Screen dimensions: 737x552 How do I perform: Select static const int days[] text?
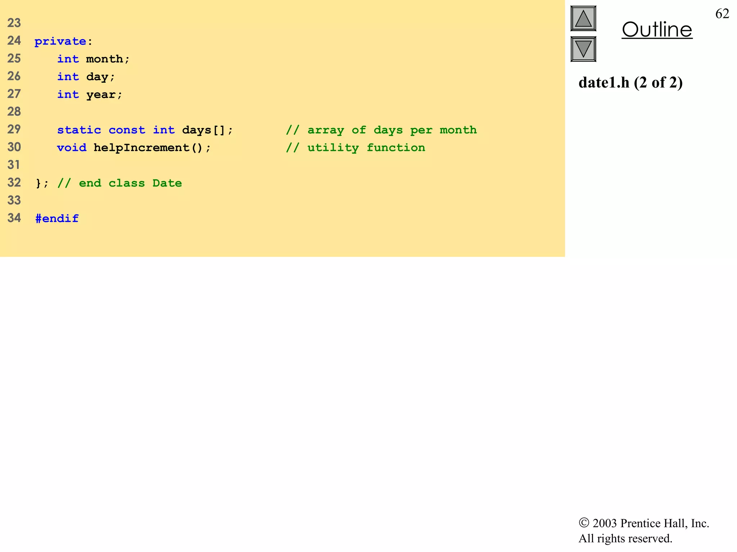click(145, 130)
